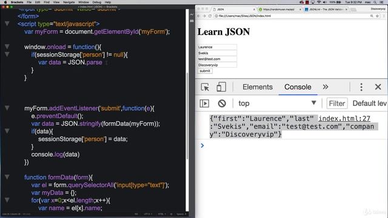Close the JSONLint browser tab

[346, 10]
